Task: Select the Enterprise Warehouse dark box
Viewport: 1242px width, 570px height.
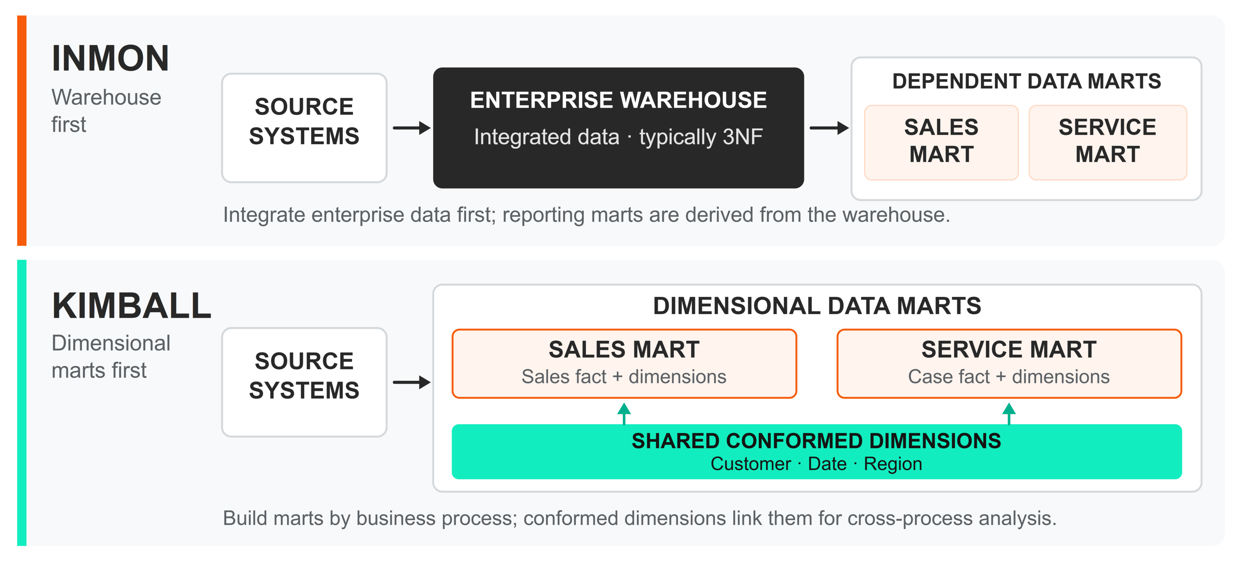Action: pyautogui.click(x=619, y=128)
